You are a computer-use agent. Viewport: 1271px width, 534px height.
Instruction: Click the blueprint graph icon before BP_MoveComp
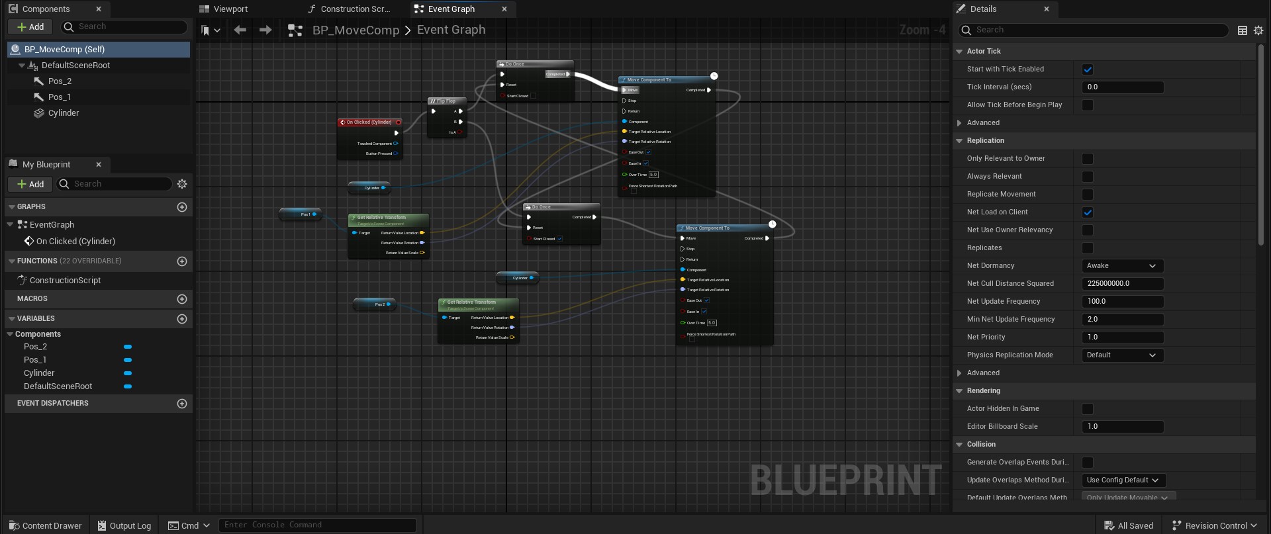pos(295,30)
